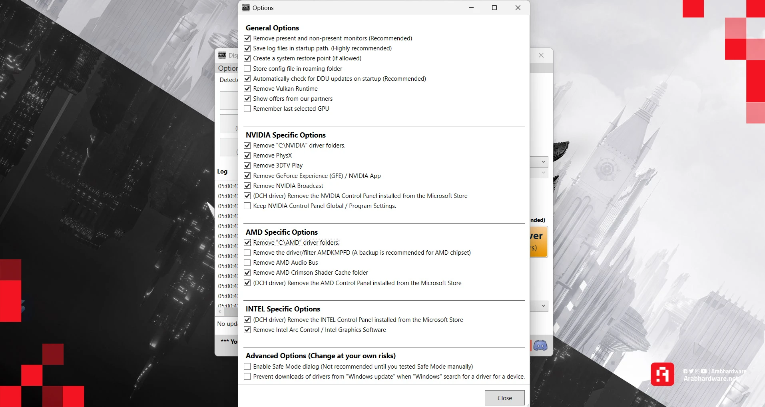
Task: Click the first log entry 05:00:4
Action: coord(228,186)
